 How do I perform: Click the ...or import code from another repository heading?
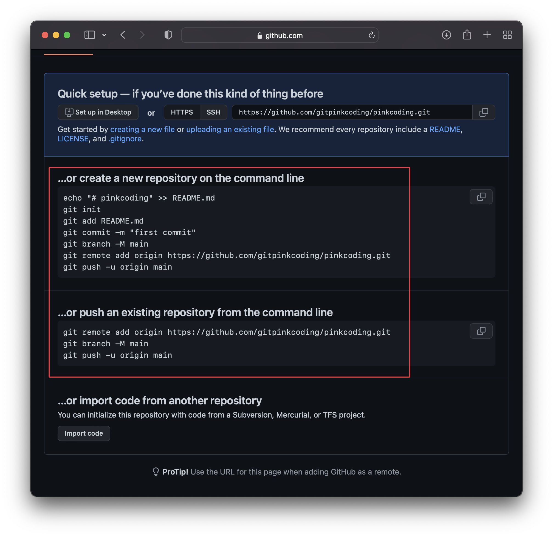(160, 401)
